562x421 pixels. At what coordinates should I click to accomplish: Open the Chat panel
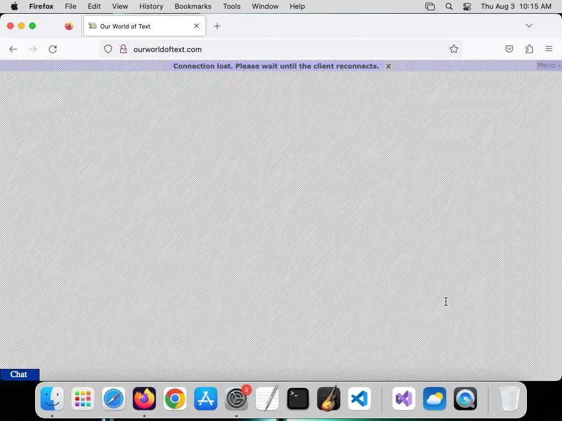(19, 374)
